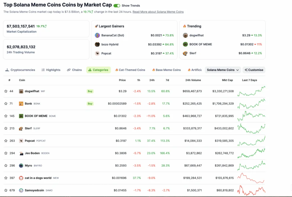Open the Highlights section
This screenshot has width=292, height=197.
pos(51,70)
